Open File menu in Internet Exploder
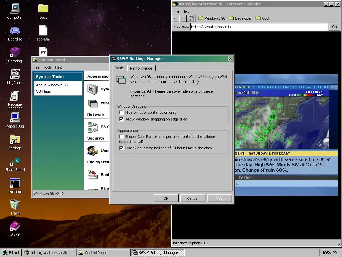342x257 pixels. [176, 11]
